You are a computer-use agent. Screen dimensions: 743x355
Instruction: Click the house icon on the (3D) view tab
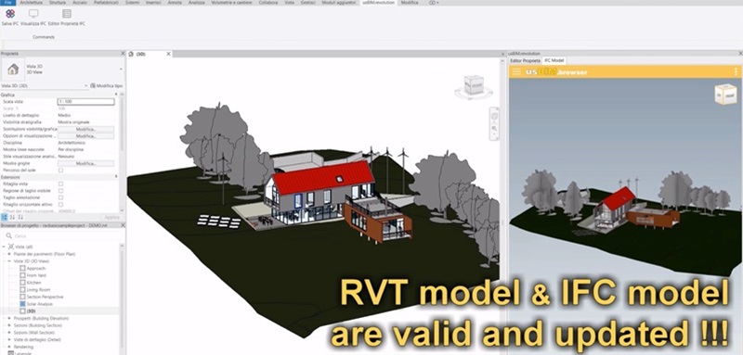[131, 54]
